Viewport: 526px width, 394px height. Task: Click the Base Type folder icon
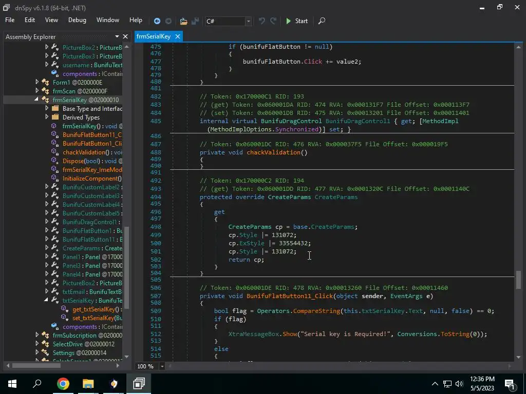[x=55, y=108]
